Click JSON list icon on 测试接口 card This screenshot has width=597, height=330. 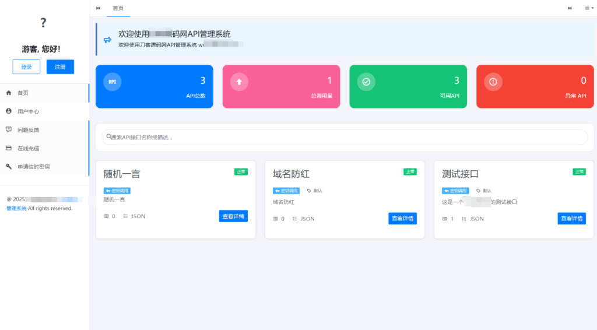click(x=463, y=219)
